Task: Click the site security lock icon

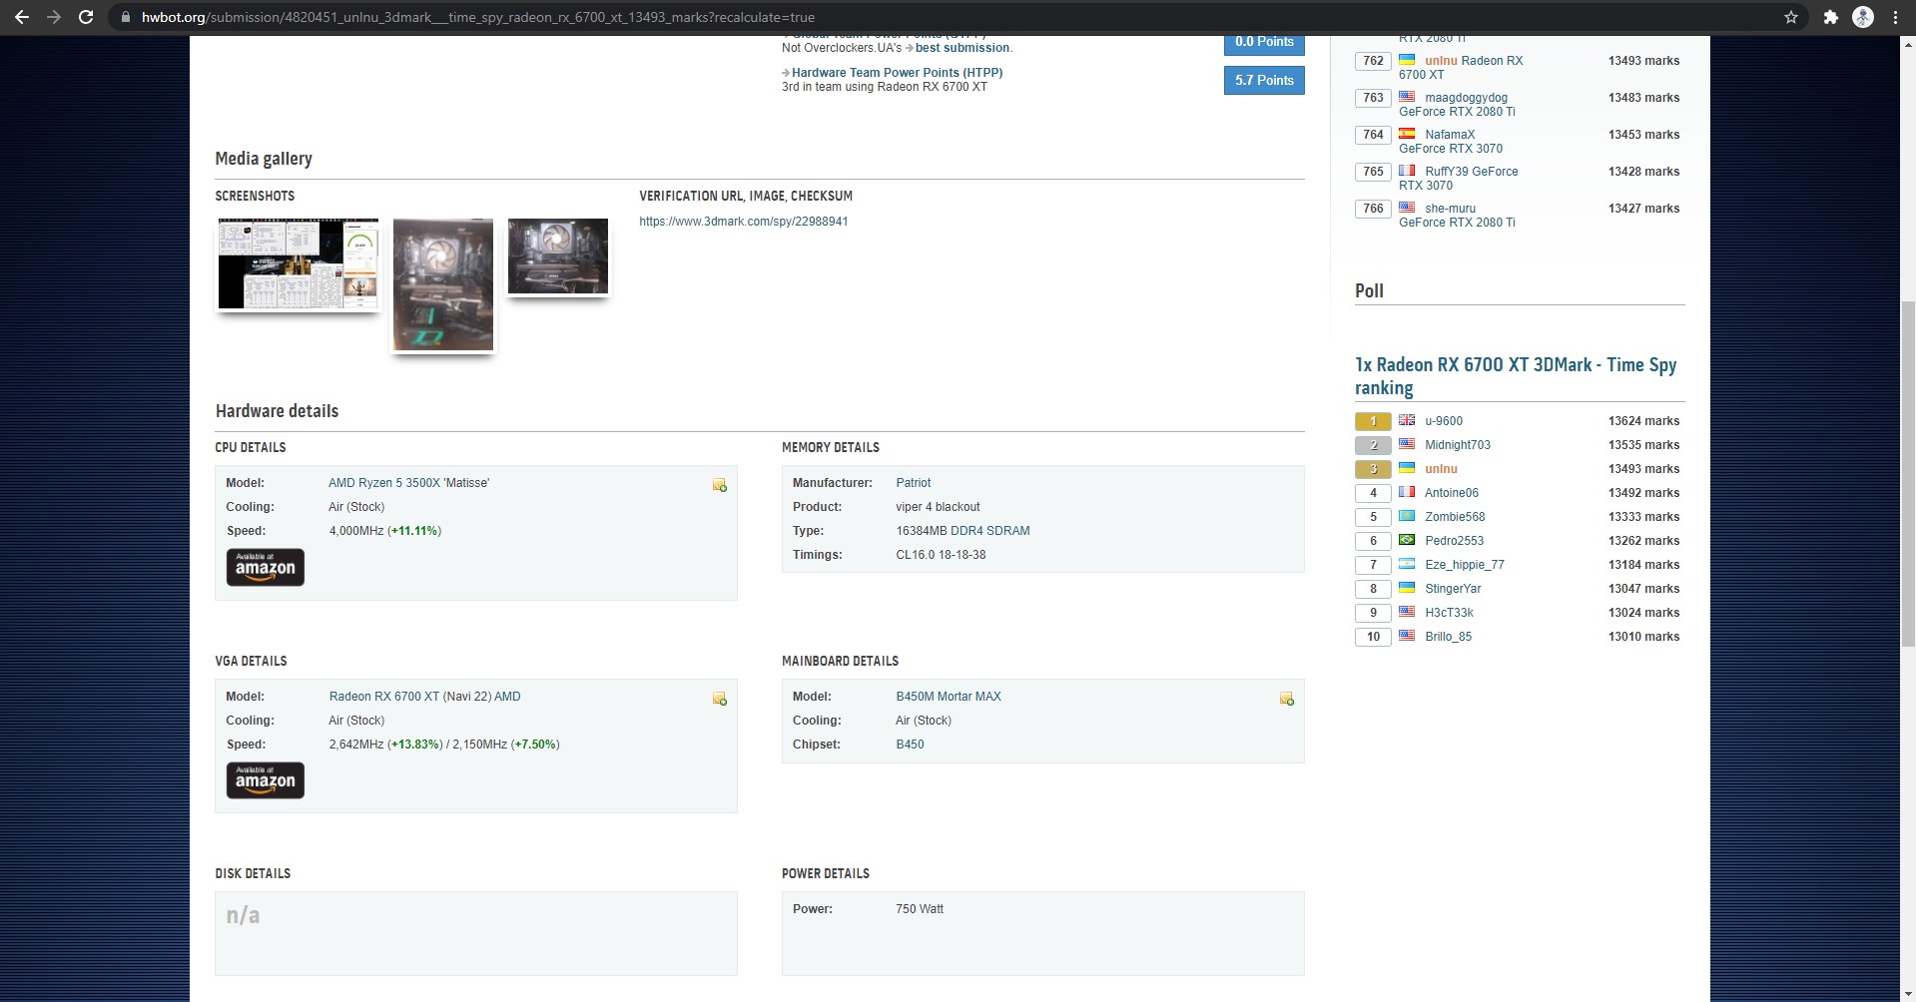Action: (125, 17)
